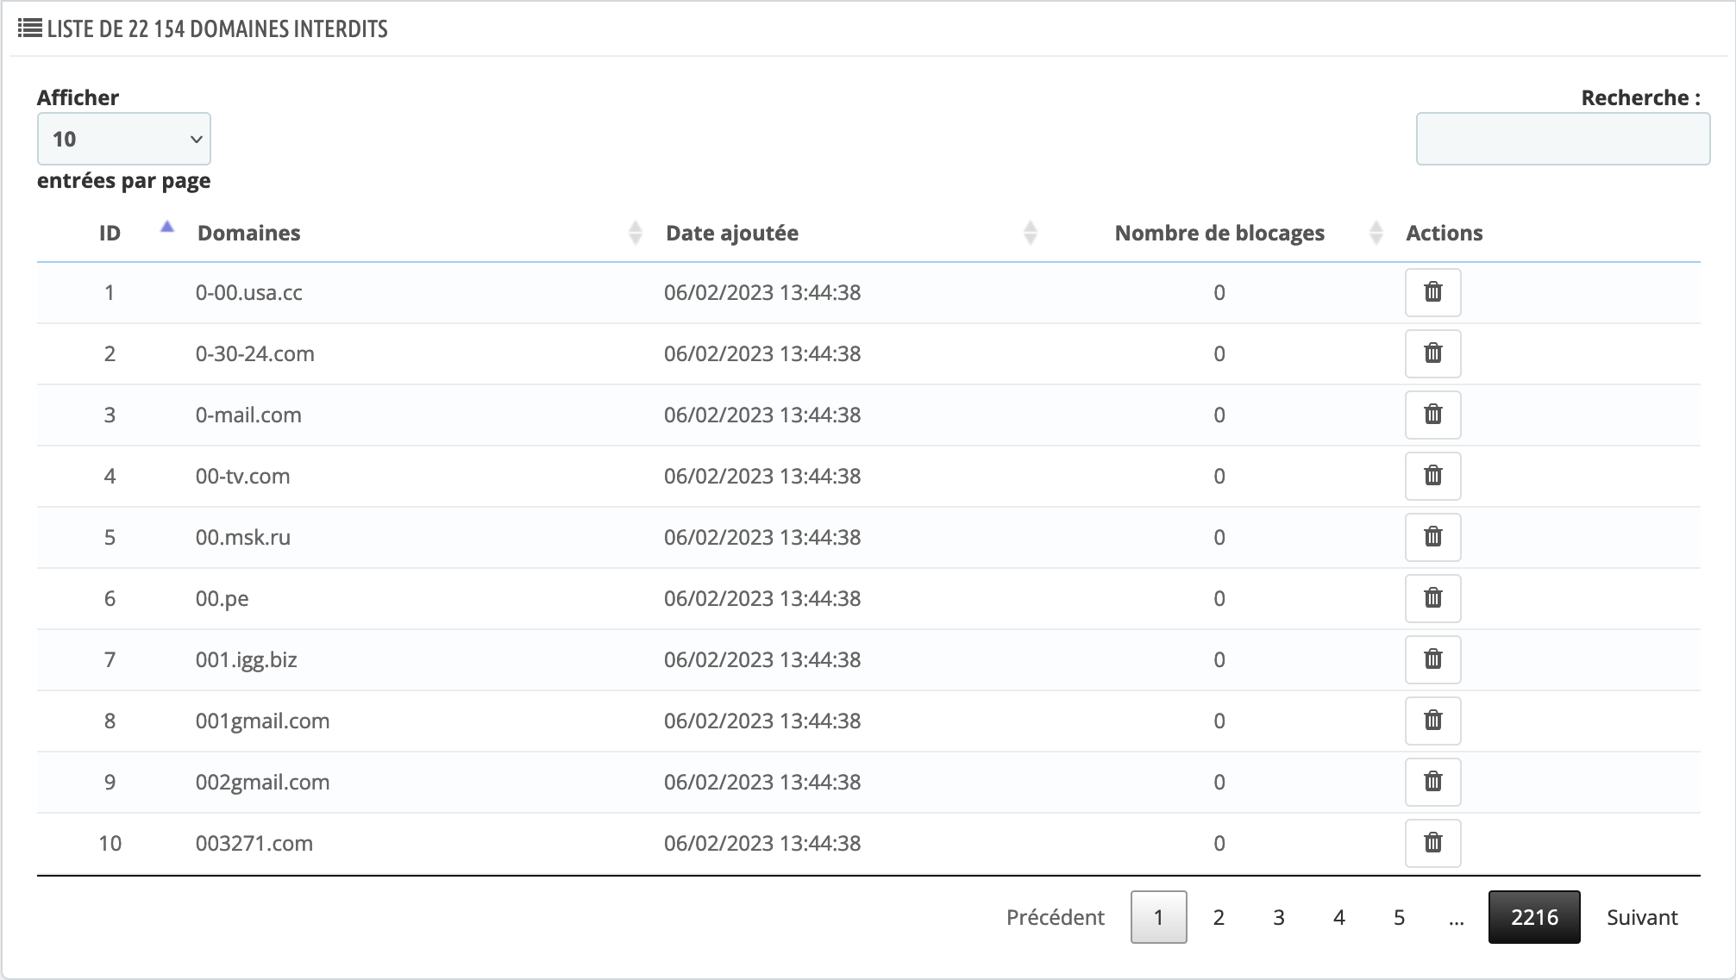
Task: Select the 003271.com domain text
Action: tap(254, 843)
